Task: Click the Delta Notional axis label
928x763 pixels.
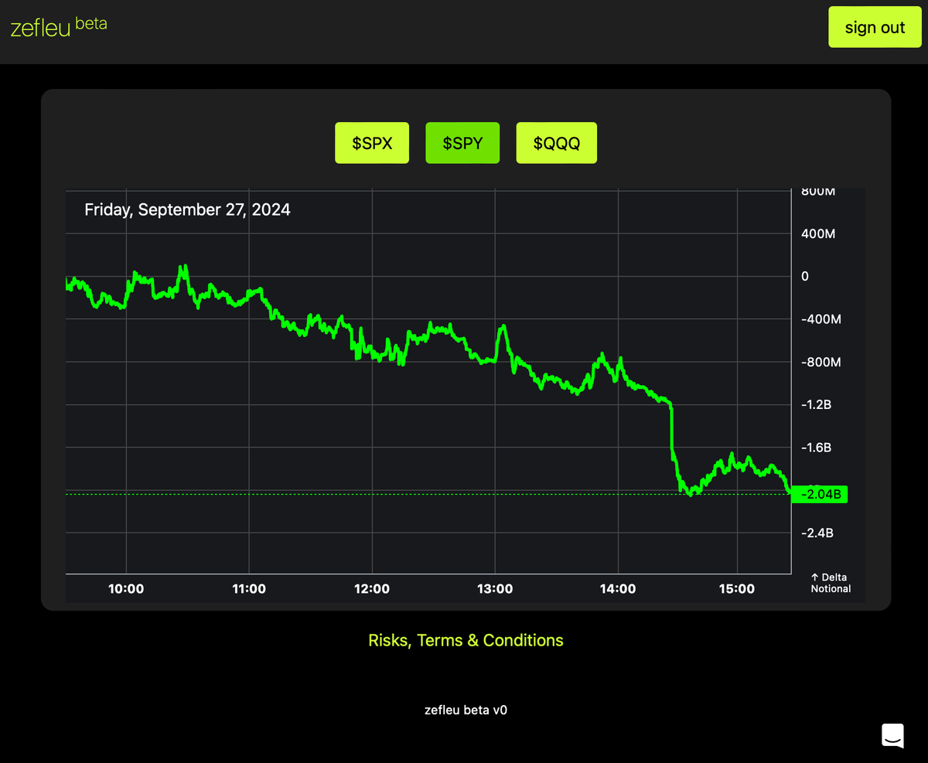Action: pos(830,583)
